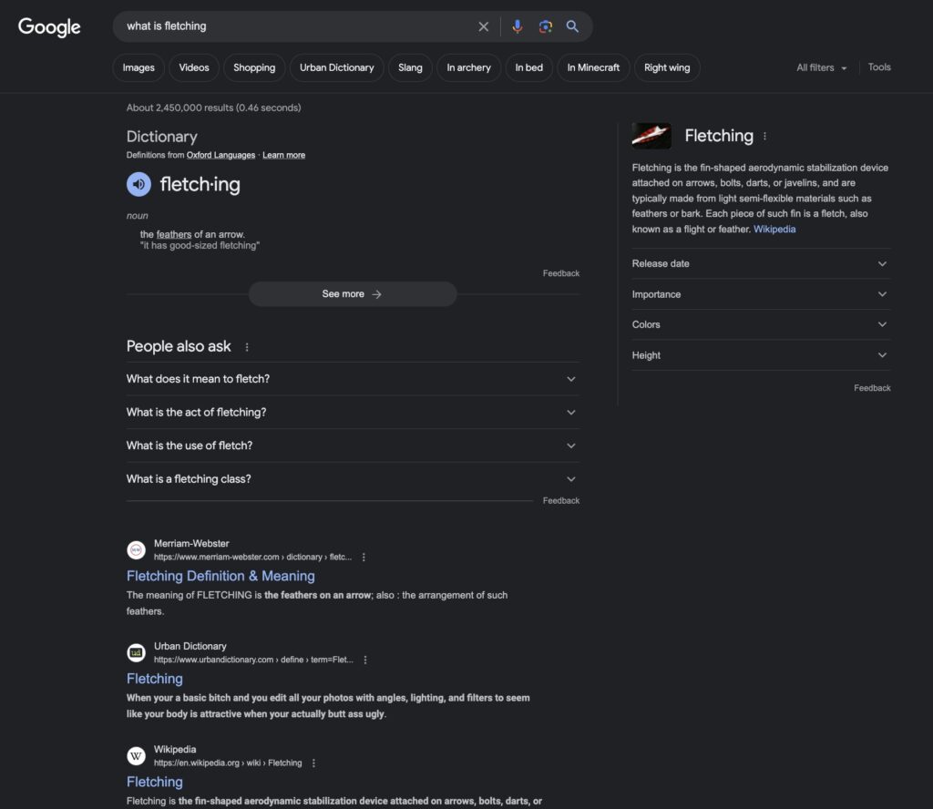
Task: Select the In bed filter chip
Action: coord(529,67)
